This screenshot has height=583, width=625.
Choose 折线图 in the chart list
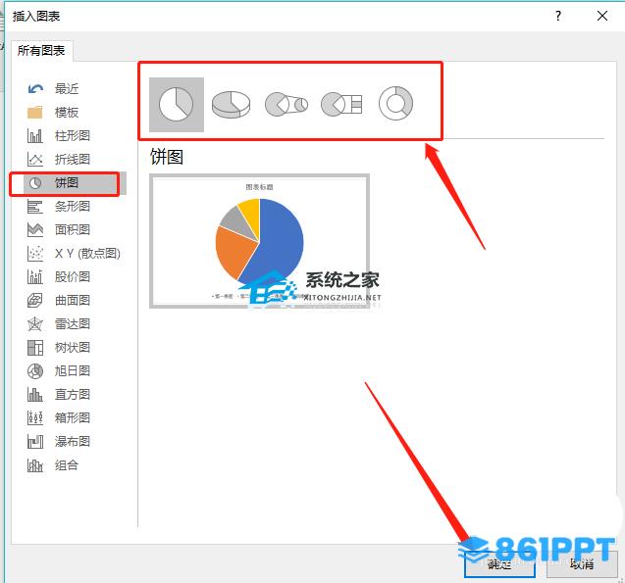tap(73, 159)
